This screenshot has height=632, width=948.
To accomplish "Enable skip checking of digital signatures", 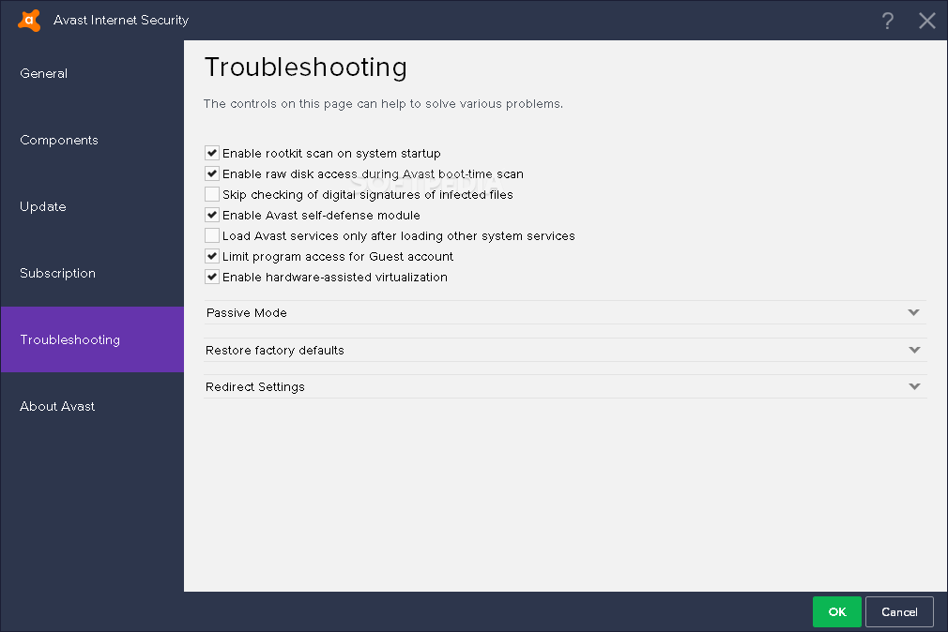I will (211, 194).
